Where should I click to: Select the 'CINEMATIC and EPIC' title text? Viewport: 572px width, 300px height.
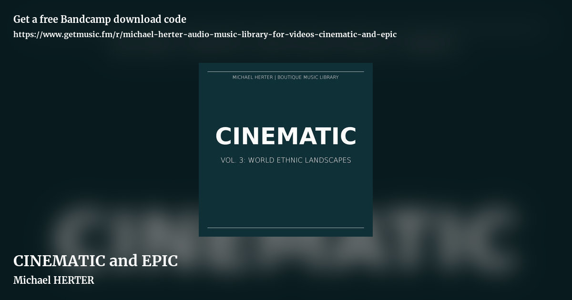pyautogui.click(x=95, y=261)
